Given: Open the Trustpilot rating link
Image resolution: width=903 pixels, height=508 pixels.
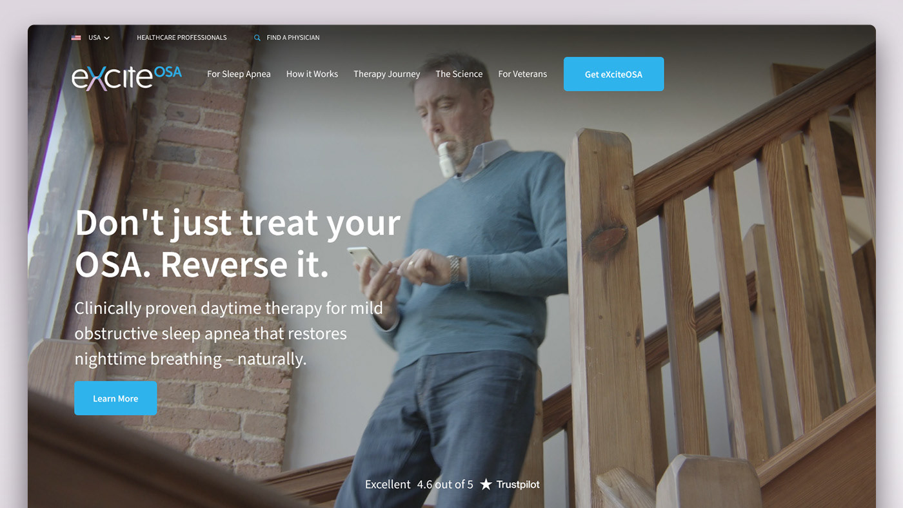Looking at the screenshot, I should 518,484.
